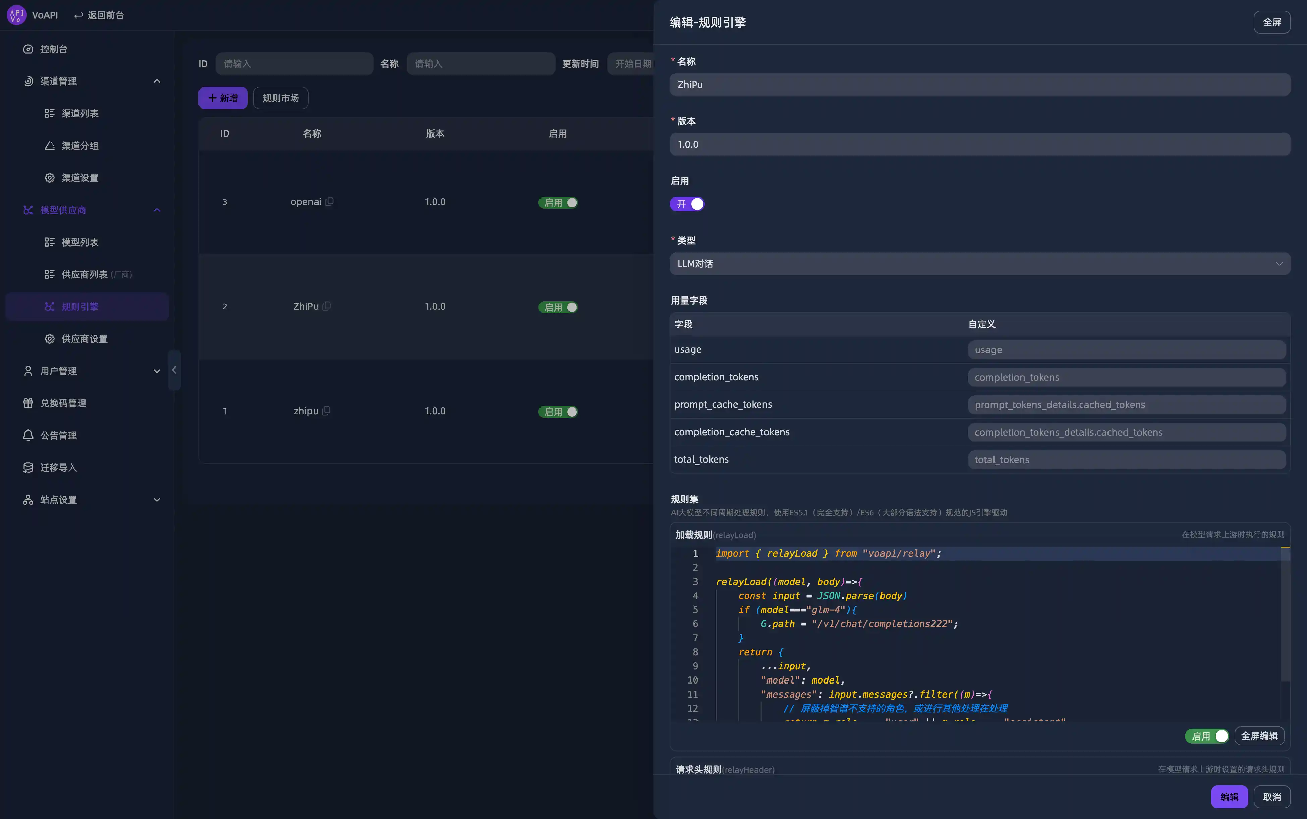Image resolution: width=1307 pixels, height=819 pixels.
Task: Copy the ZhiPu rule name icon
Action: (327, 306)
